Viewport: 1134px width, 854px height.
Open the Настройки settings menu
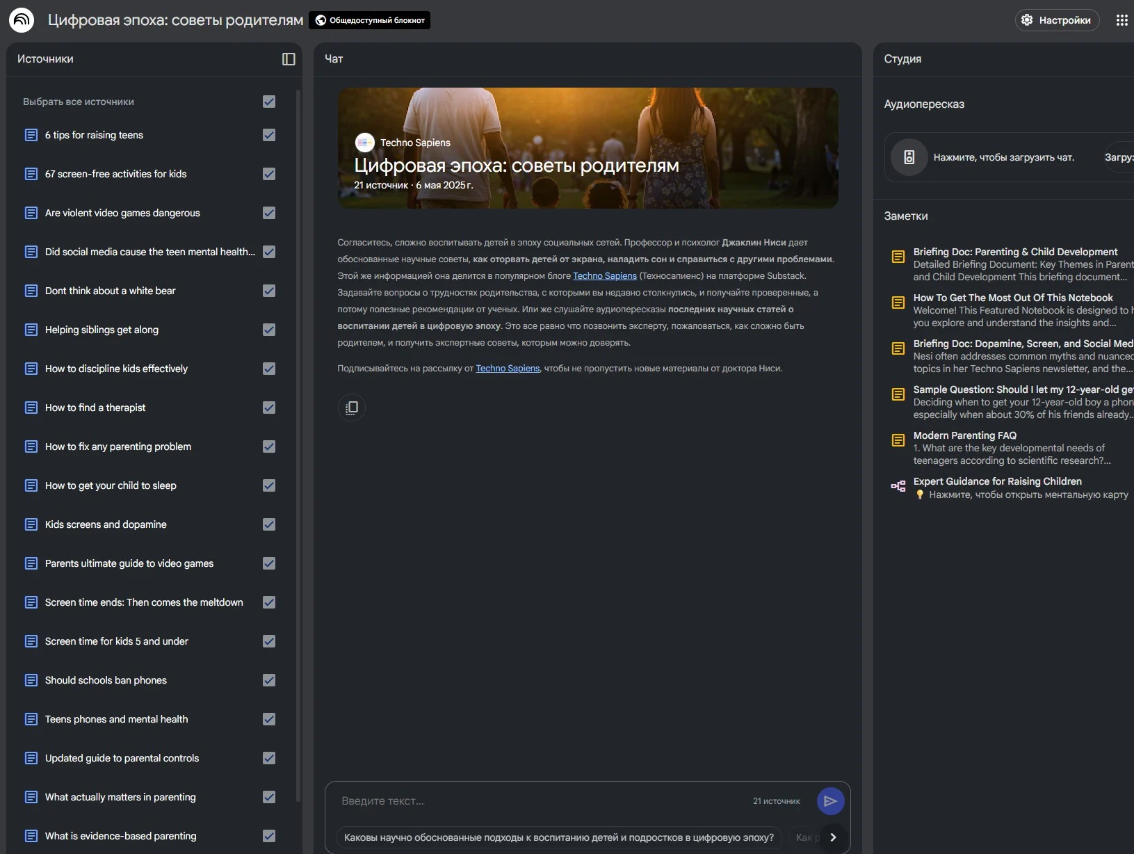click(1057, 20)
